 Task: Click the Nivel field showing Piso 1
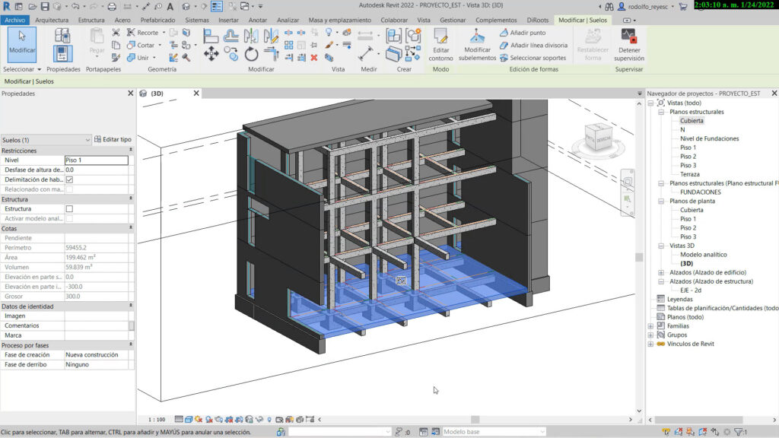pos(96,160)
